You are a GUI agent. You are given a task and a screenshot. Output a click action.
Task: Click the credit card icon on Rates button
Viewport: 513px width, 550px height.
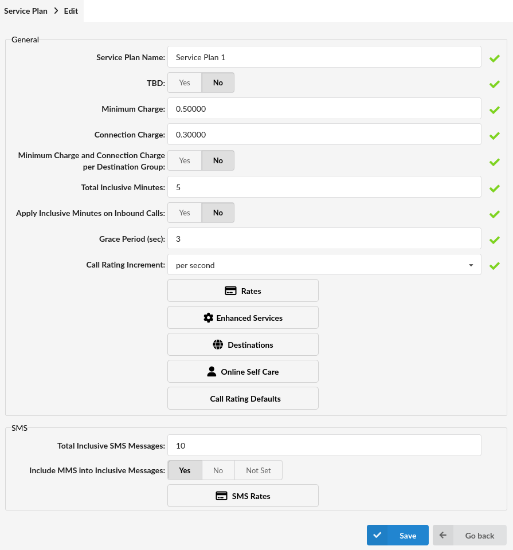click(x=230, y=291)
